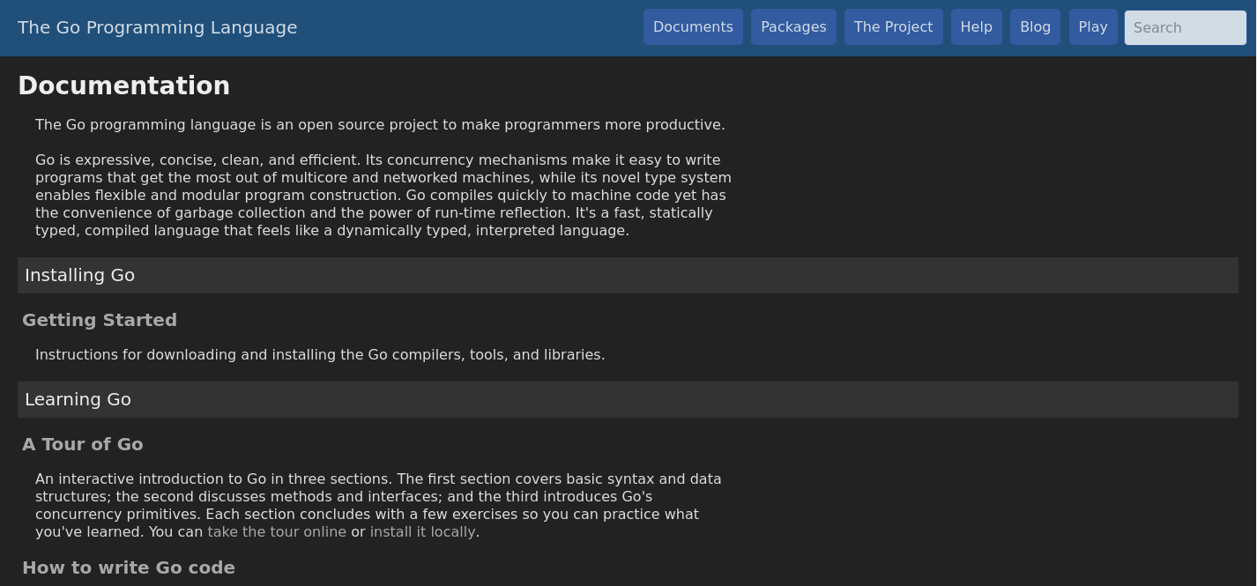The width and height of the screenshot is (1257, 586).
Task: Click the Getting Started description text
Action: [x=320, y=354]
